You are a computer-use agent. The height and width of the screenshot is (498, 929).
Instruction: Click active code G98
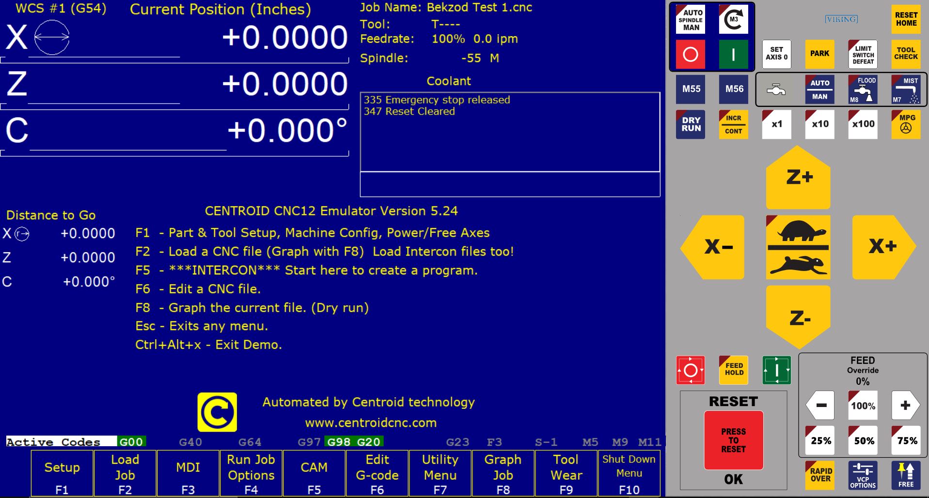click(x=339, y=441)
